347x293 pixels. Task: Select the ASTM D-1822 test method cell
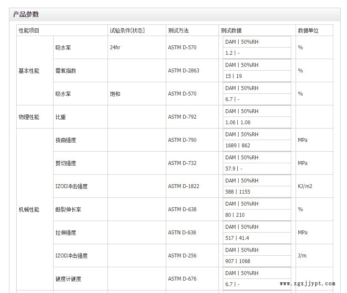pyautogui.click(x=183, y=186)
